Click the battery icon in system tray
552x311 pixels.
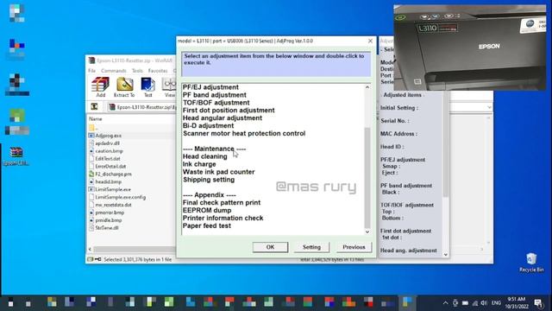click(465, 303)
